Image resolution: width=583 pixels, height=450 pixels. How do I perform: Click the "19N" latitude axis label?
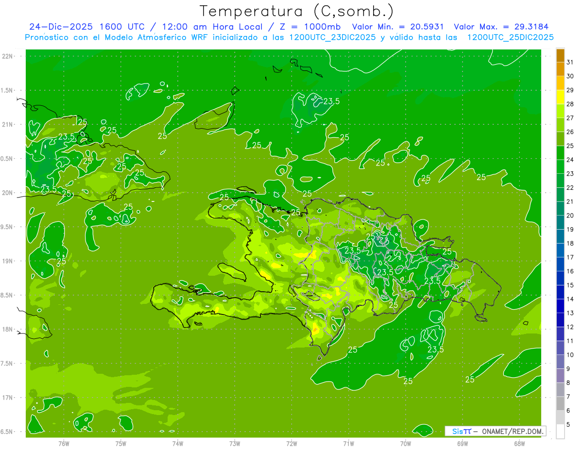[x=7, y=261]
